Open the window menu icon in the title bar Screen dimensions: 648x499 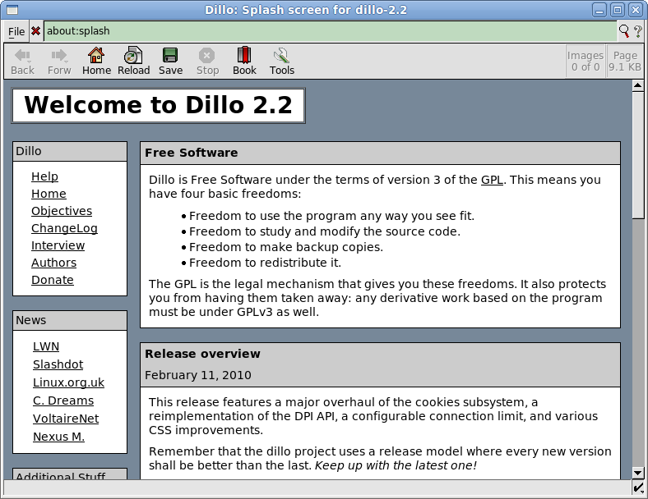click(x=12, y=10)
